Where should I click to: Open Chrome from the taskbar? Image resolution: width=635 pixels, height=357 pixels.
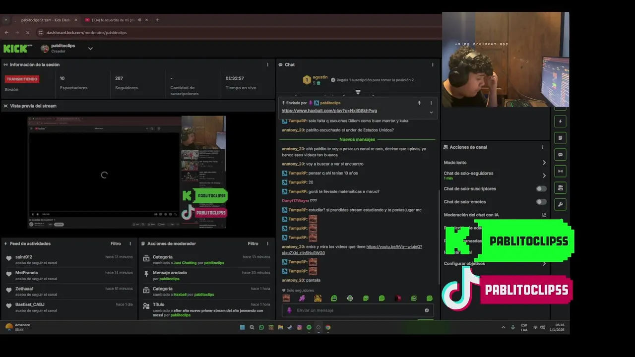click(x=327, y=327)
